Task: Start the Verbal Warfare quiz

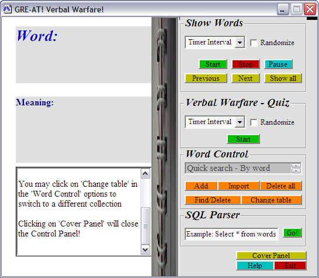Action: (x=244, y=139)
